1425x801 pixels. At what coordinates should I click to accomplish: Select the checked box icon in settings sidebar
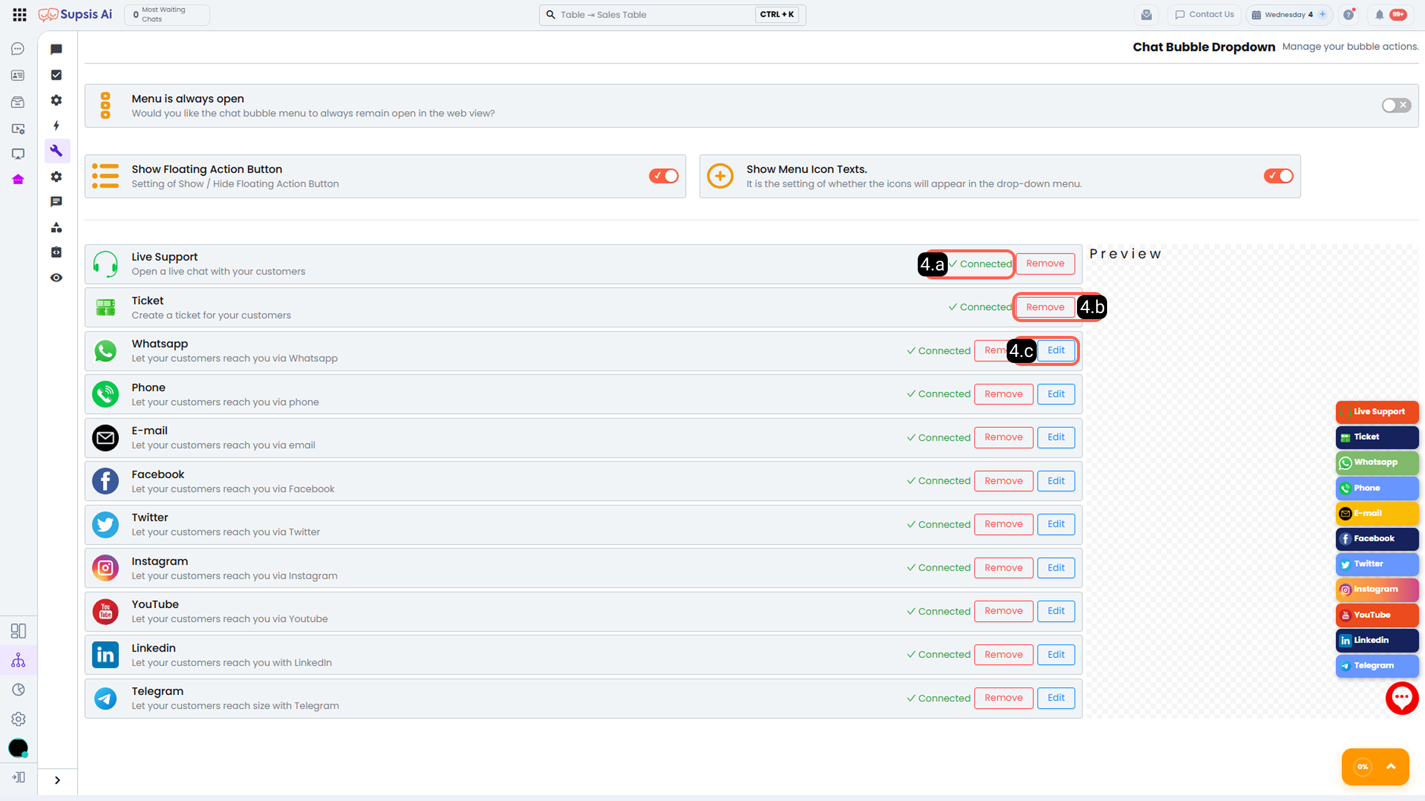56,75
